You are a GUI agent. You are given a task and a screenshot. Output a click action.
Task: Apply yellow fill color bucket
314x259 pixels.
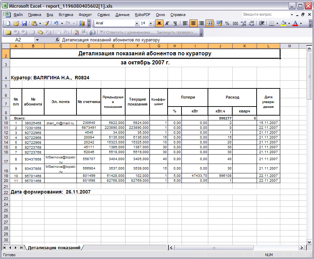(283, 23)
